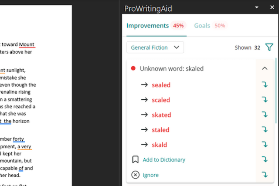Apply the 'sealed' suggestion arrow icon
This screenshot has height=186, width=279.
coord(265,85)
